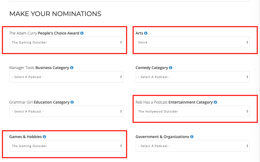Screen dimensions: 260x162
Task: Show info for Manager Tools Business Category
Action: (72, 68)
